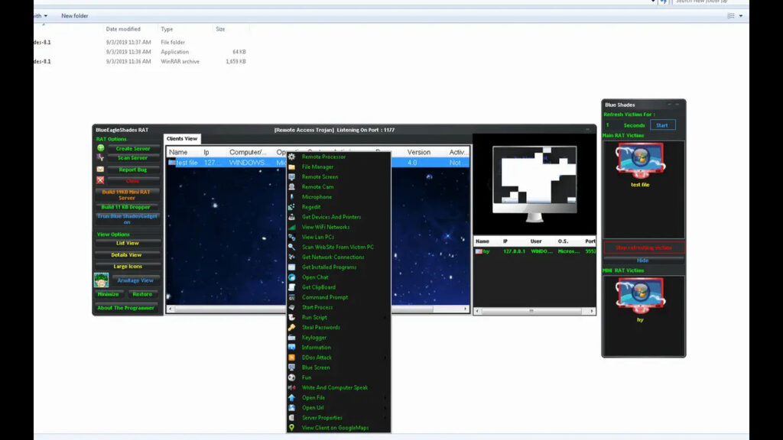Click the map pin icon beside View Client on GoogleMaps

291,428
